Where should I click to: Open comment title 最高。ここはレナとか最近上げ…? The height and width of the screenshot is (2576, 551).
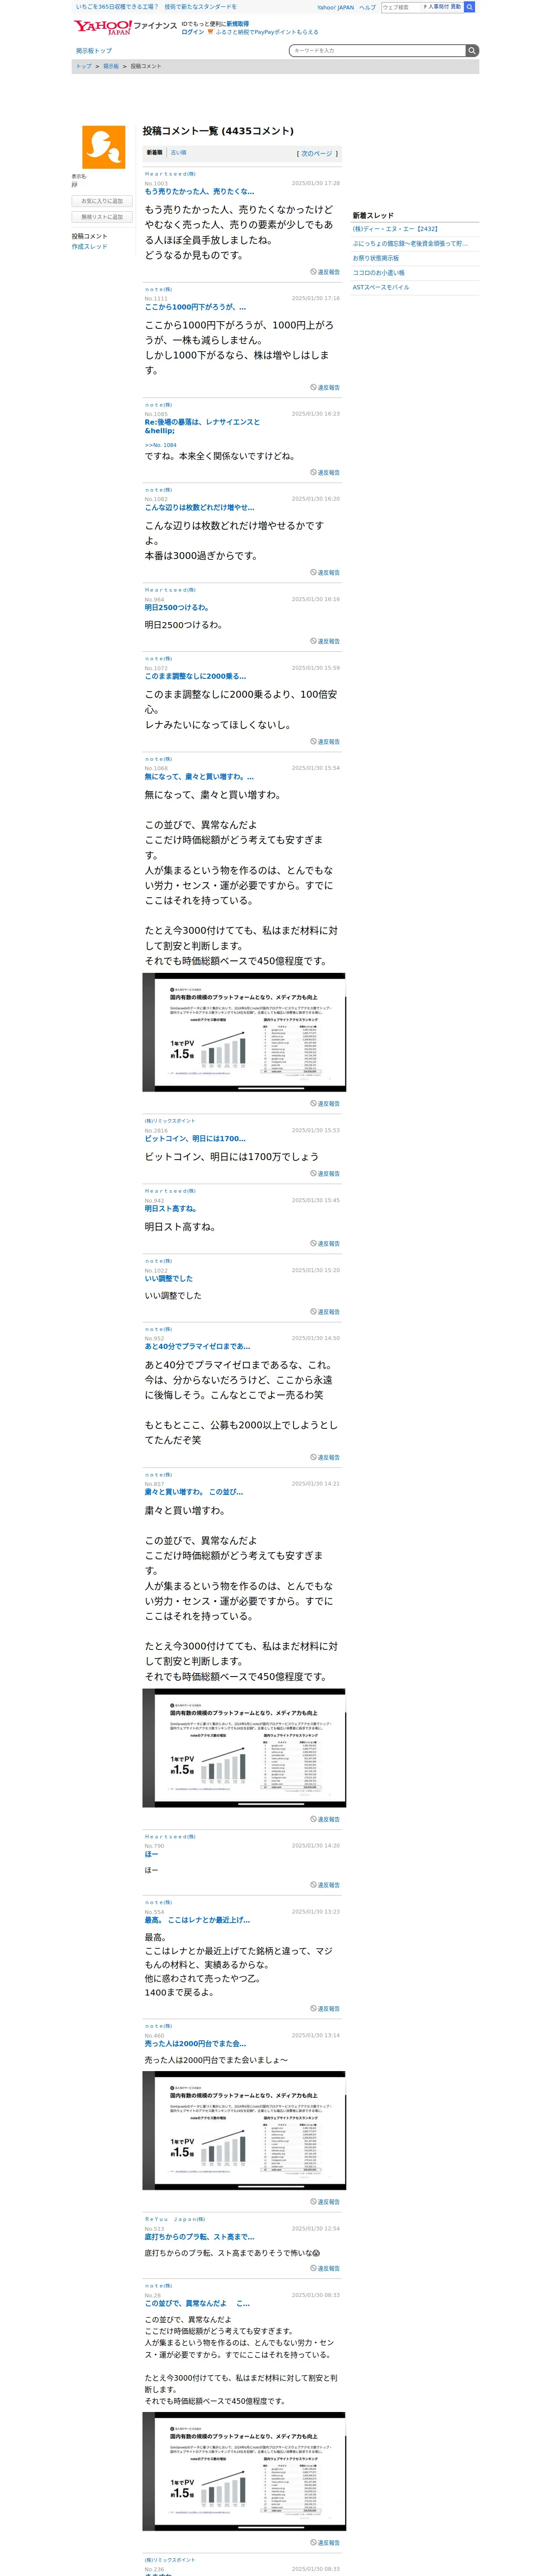[197, 1921]
